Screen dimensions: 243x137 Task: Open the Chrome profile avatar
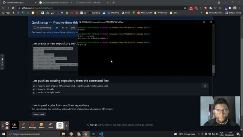tap(235, 8)
